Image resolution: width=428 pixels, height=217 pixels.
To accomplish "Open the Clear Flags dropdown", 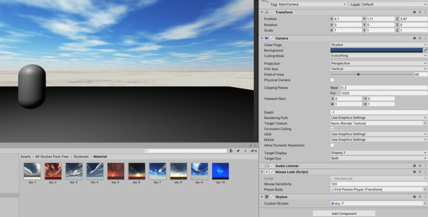I will point(378,45).
